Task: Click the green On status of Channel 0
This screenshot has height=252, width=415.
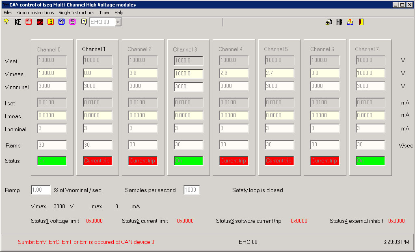Action: pos(52,160)
